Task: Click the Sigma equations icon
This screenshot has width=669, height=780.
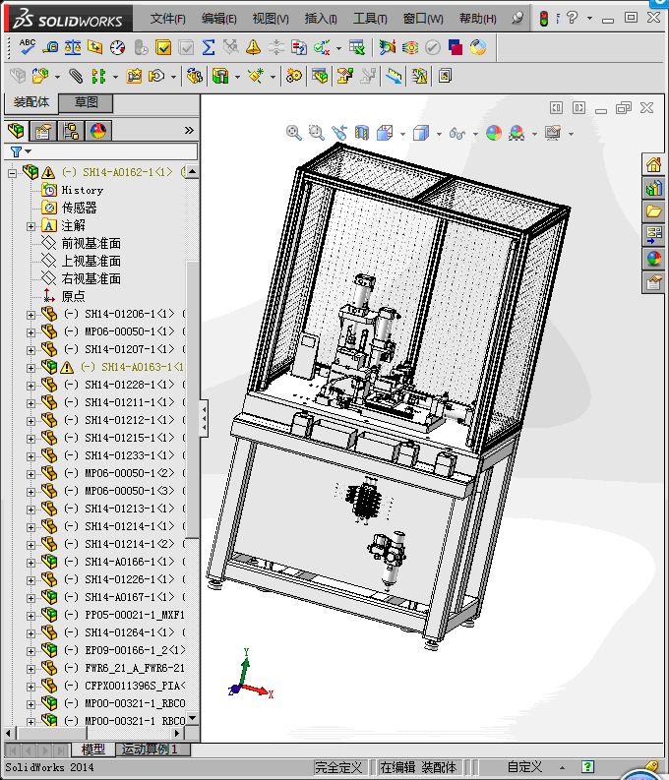Action: 209,47
